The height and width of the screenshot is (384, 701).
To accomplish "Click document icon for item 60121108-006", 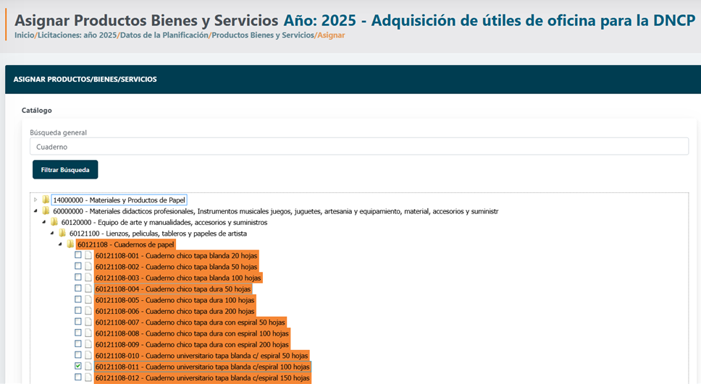I will click(x=88, y=311).
